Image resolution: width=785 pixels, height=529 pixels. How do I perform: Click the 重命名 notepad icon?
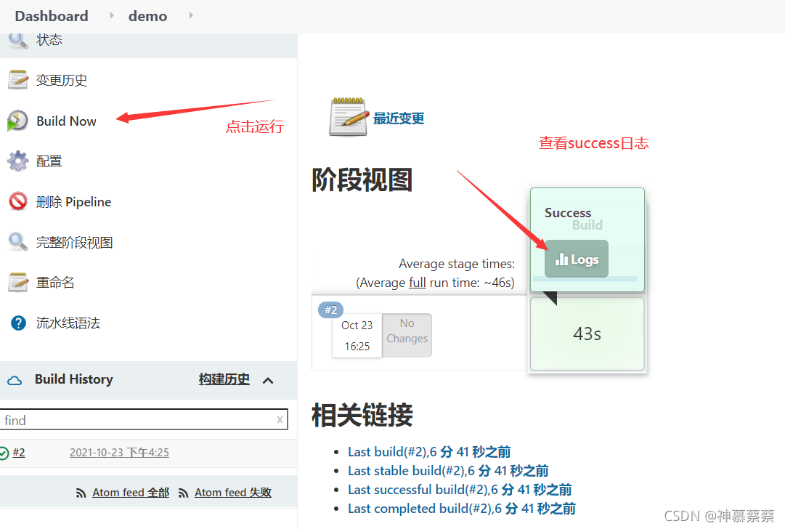18,283
